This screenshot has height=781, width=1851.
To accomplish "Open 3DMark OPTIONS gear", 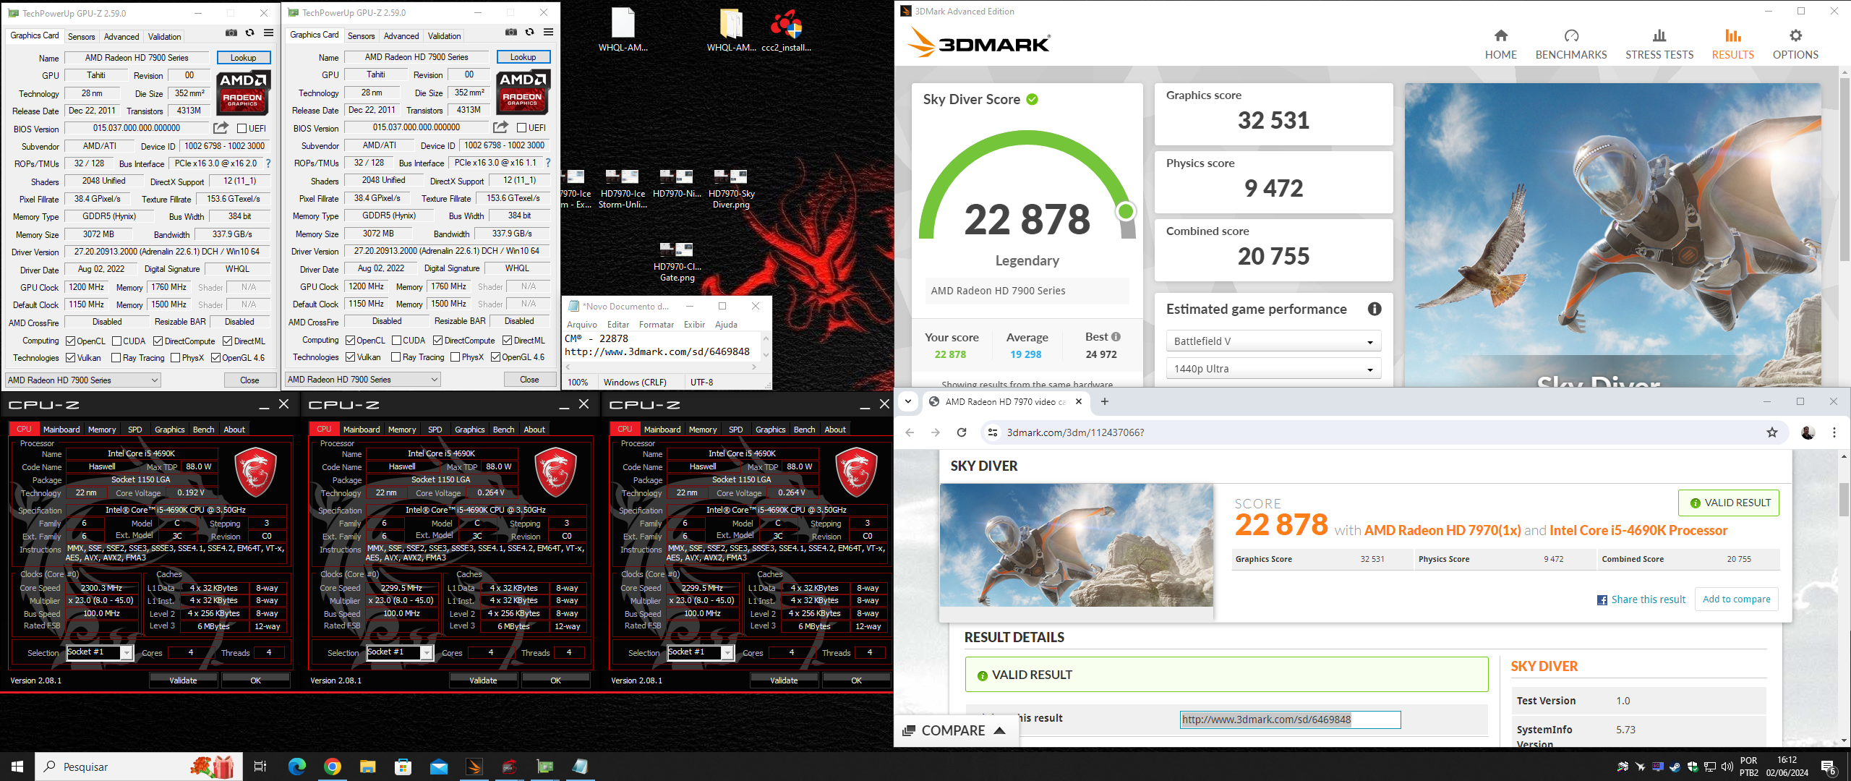I will [1795, 44].
